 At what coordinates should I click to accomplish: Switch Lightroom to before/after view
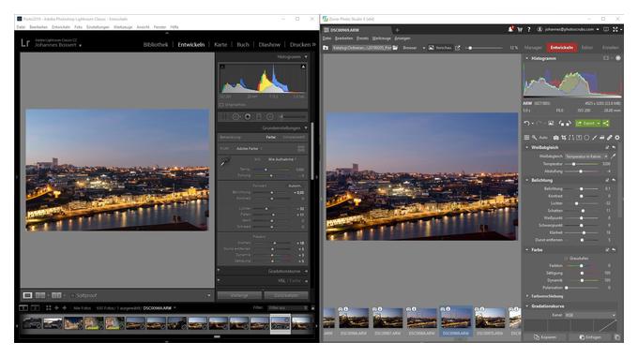[40, 295]
